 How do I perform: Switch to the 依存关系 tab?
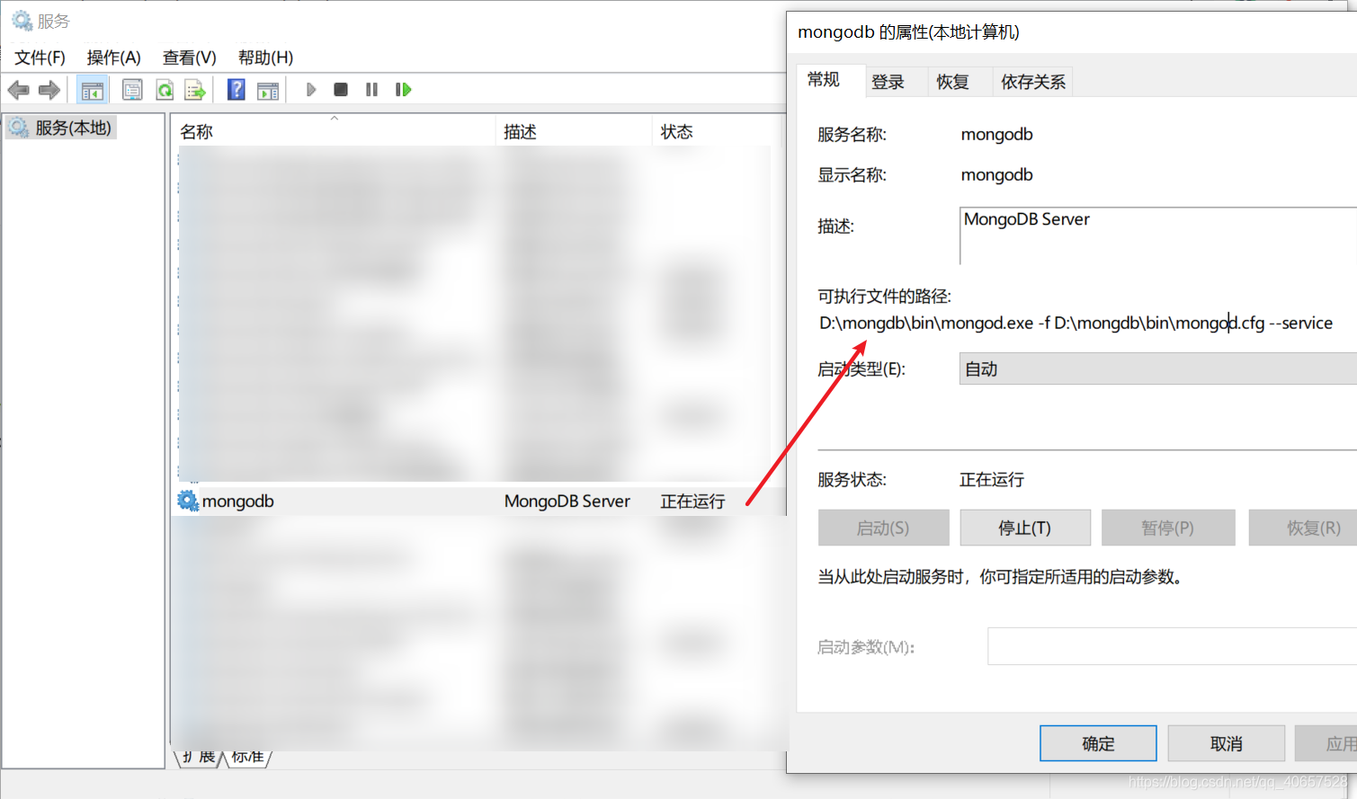pos(1033,82)
